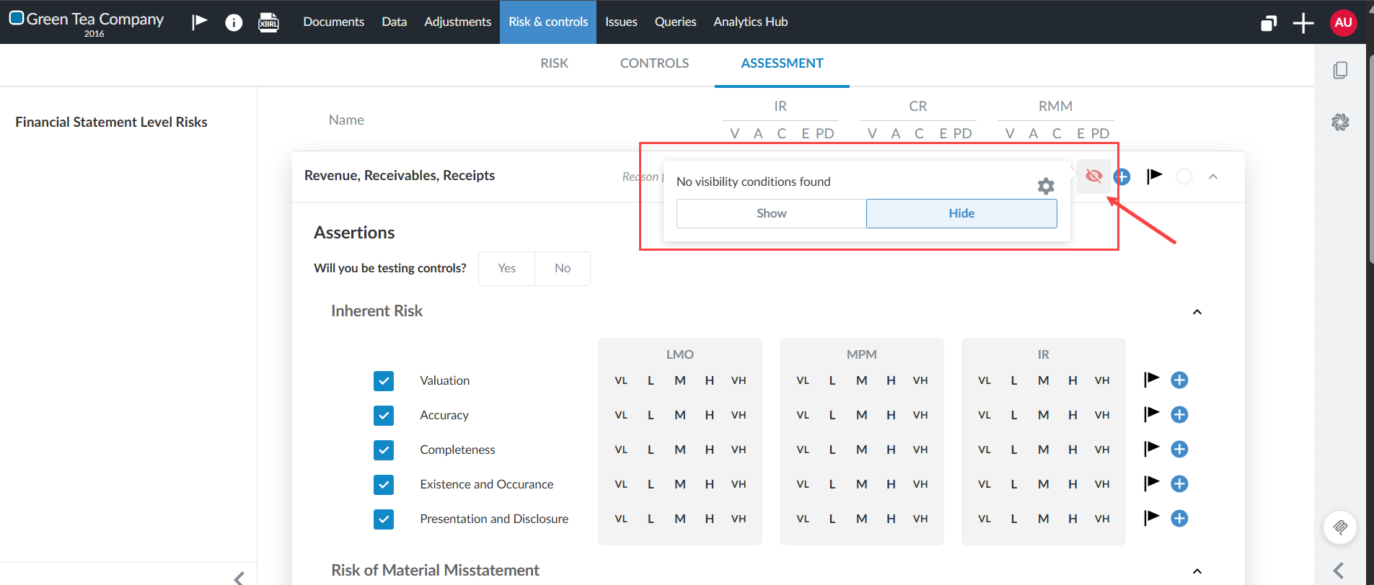Click the Show visibility button
Screen dimensions: 1374x585
(771, 213)
